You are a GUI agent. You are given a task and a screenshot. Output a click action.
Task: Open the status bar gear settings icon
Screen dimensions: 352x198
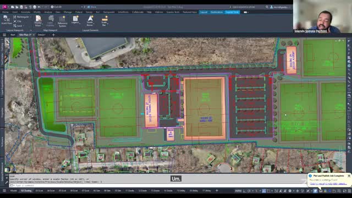[290, 191]
